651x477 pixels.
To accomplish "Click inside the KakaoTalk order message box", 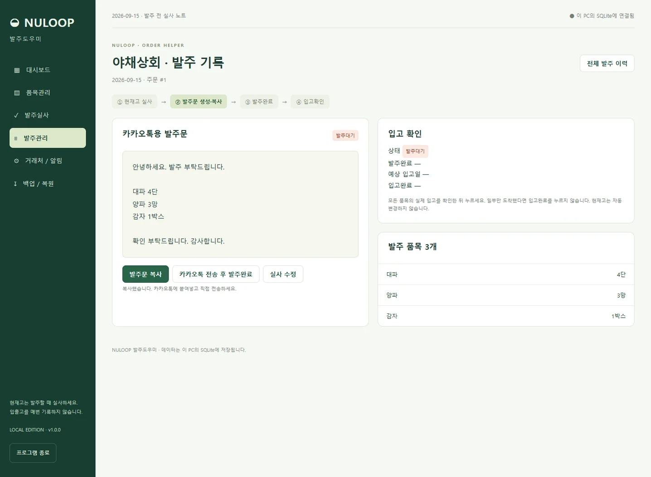I will 240,204.
